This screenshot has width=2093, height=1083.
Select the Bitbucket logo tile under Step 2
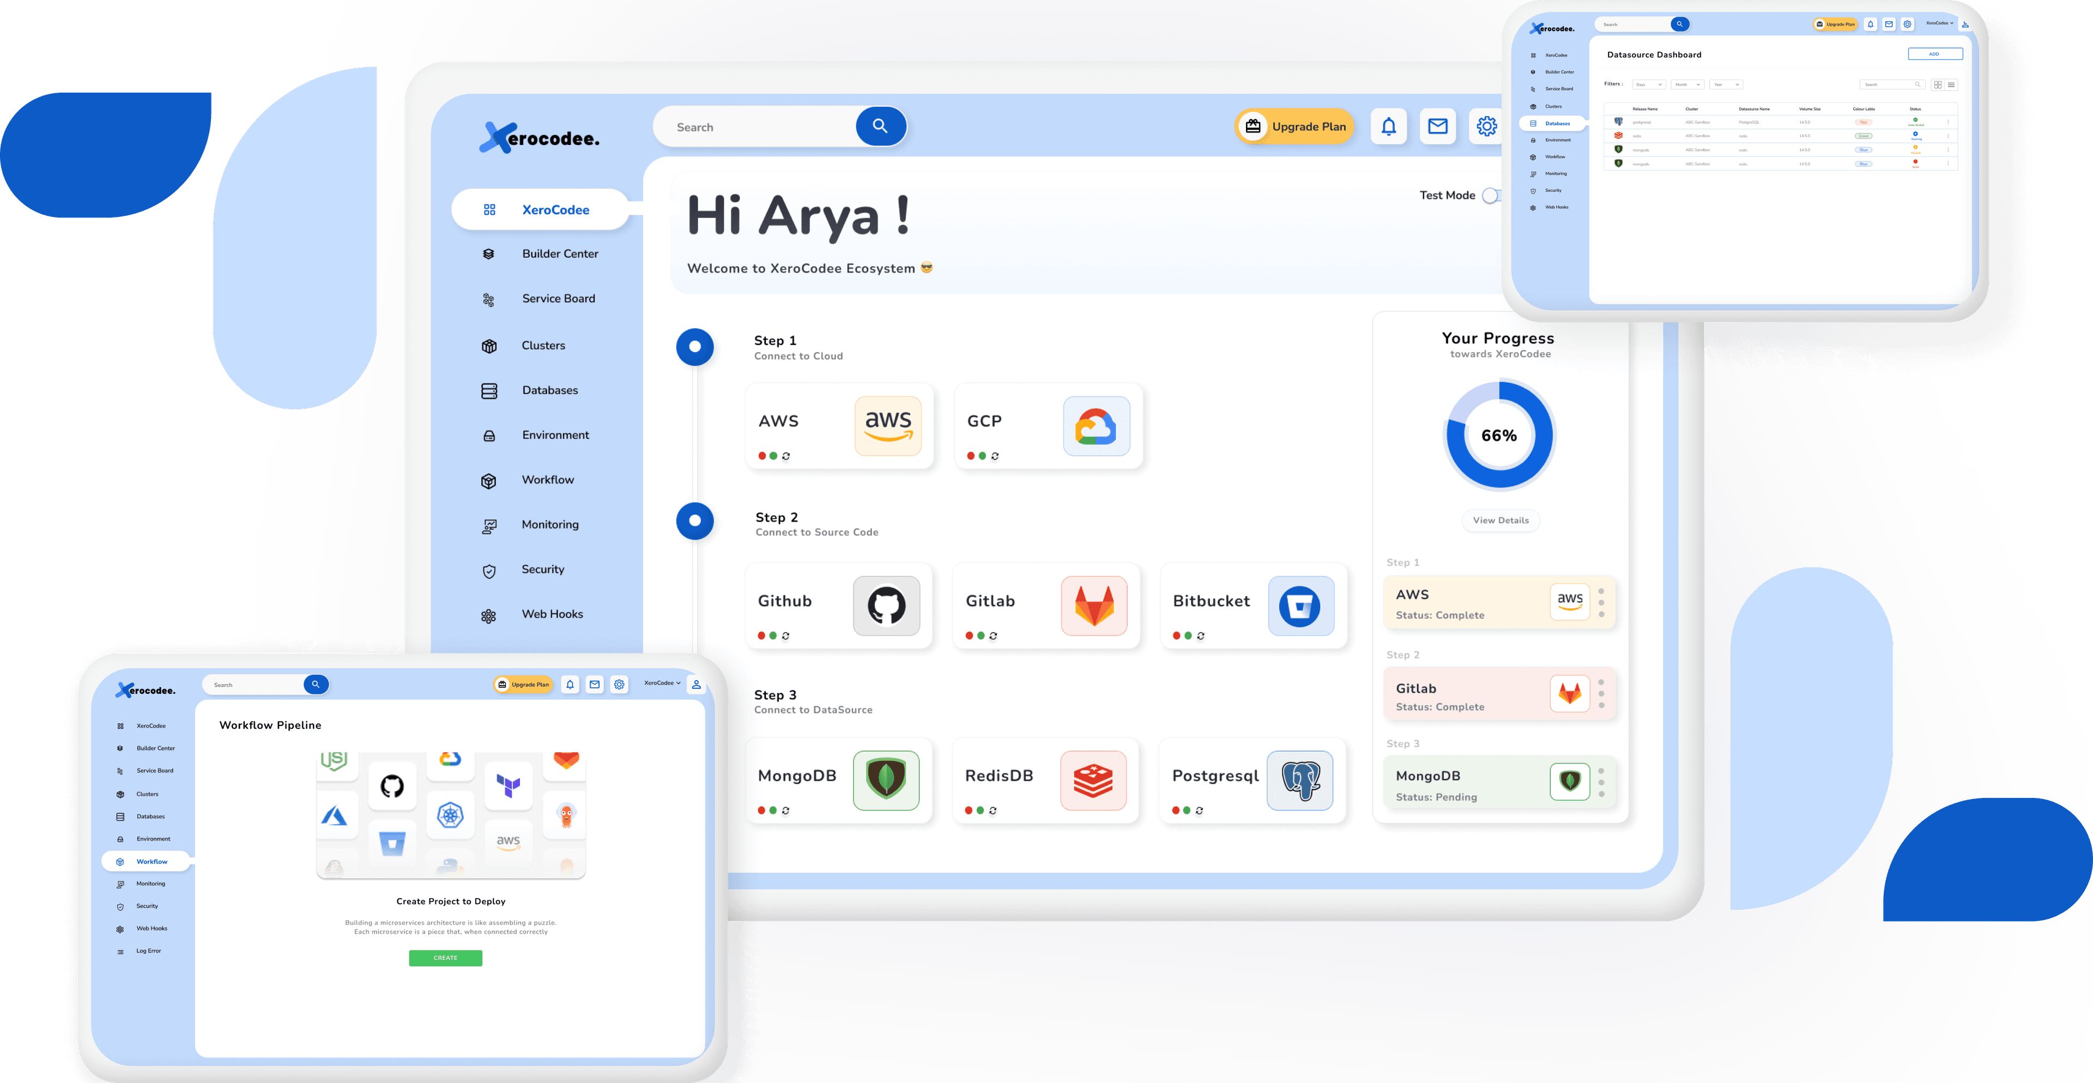pyautogui.click(x=1301, y=606)
